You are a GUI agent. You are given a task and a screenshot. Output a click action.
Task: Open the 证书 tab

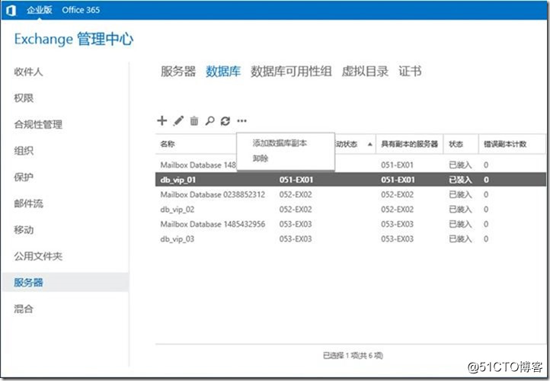pyautogui.click(x=410, y=71)
